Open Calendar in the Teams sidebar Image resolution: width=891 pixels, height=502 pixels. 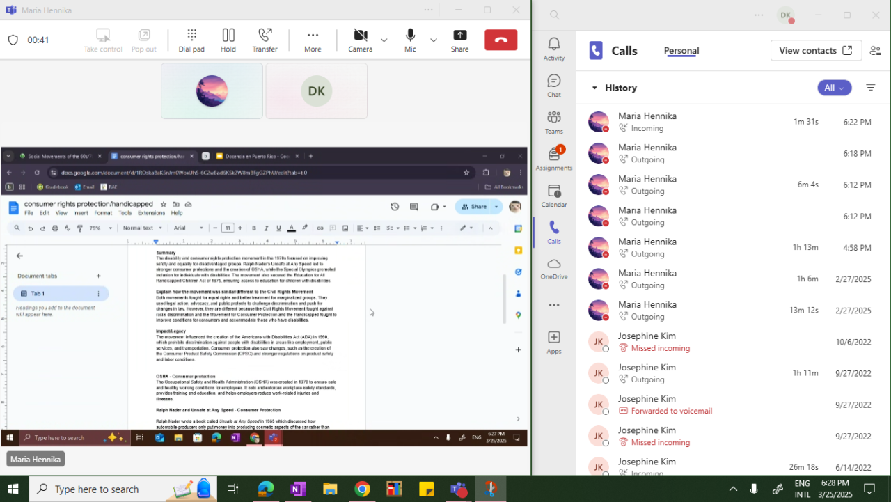click(x=554, y=195)
